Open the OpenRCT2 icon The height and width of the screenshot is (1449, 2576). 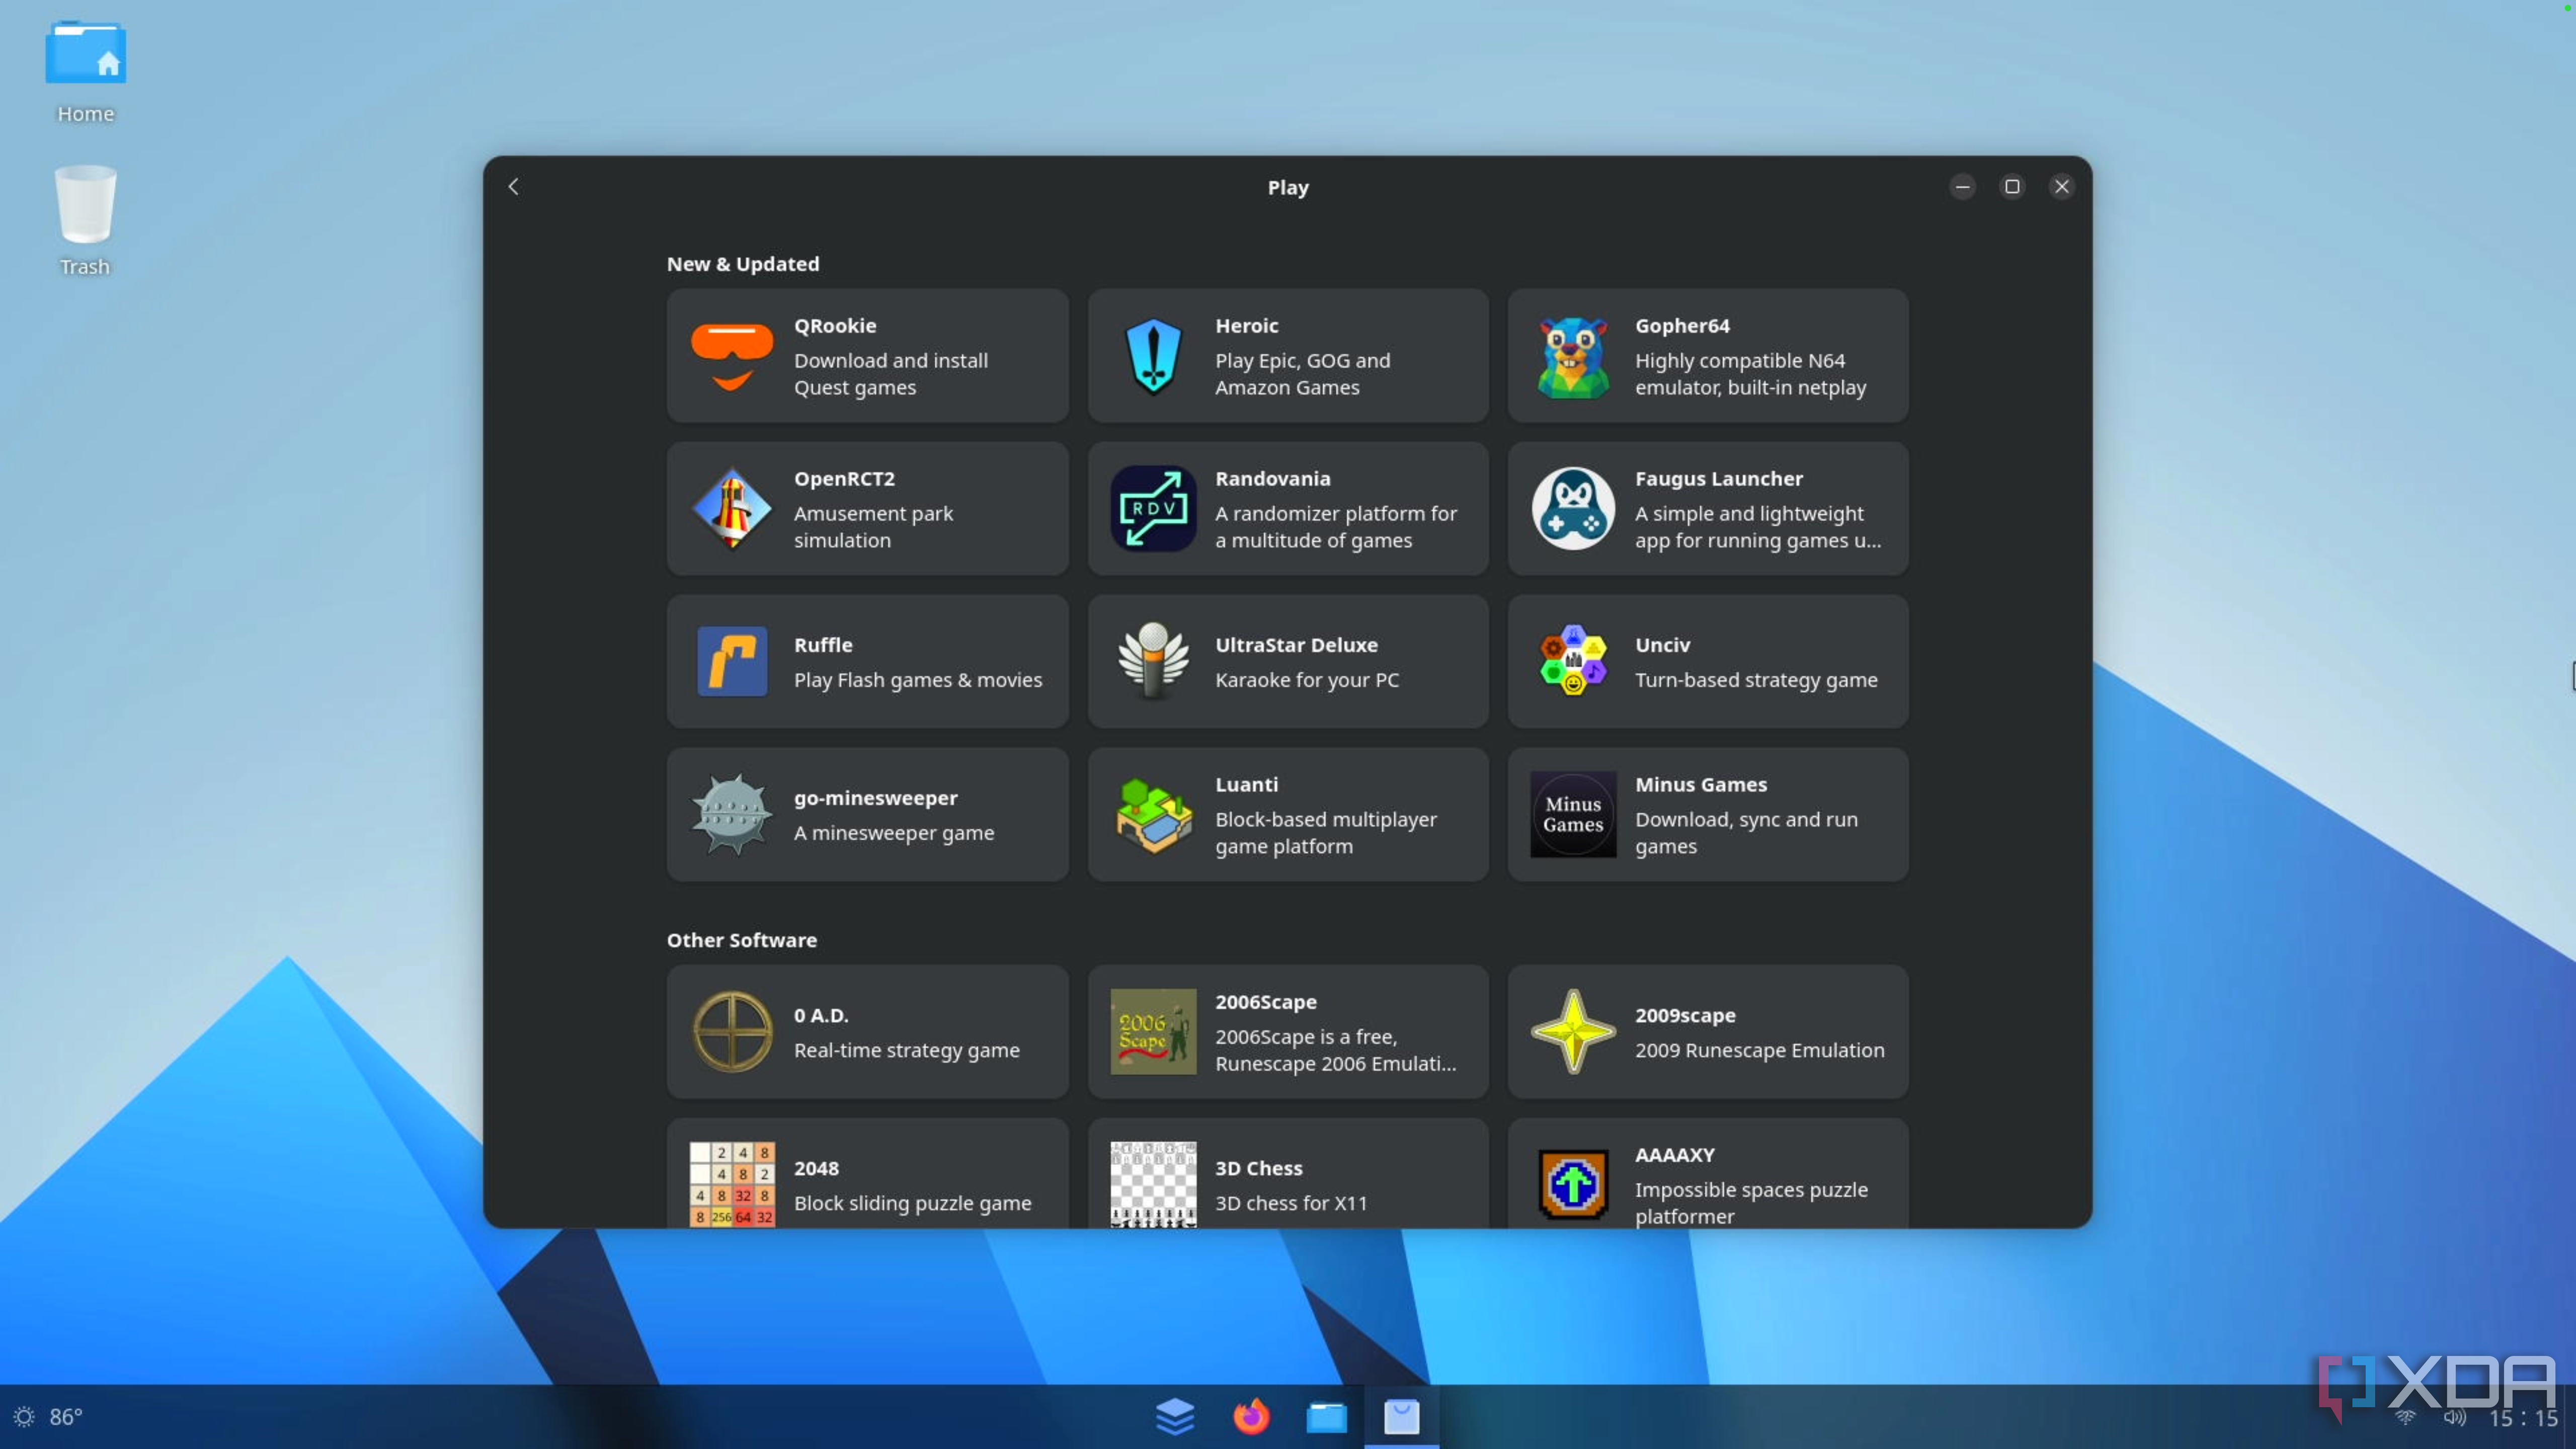pyautogui.click(x=732, y=509)
